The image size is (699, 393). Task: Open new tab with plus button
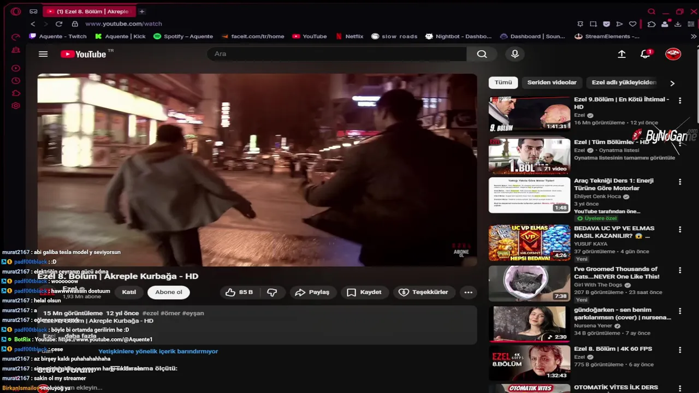tap(141, 11)
